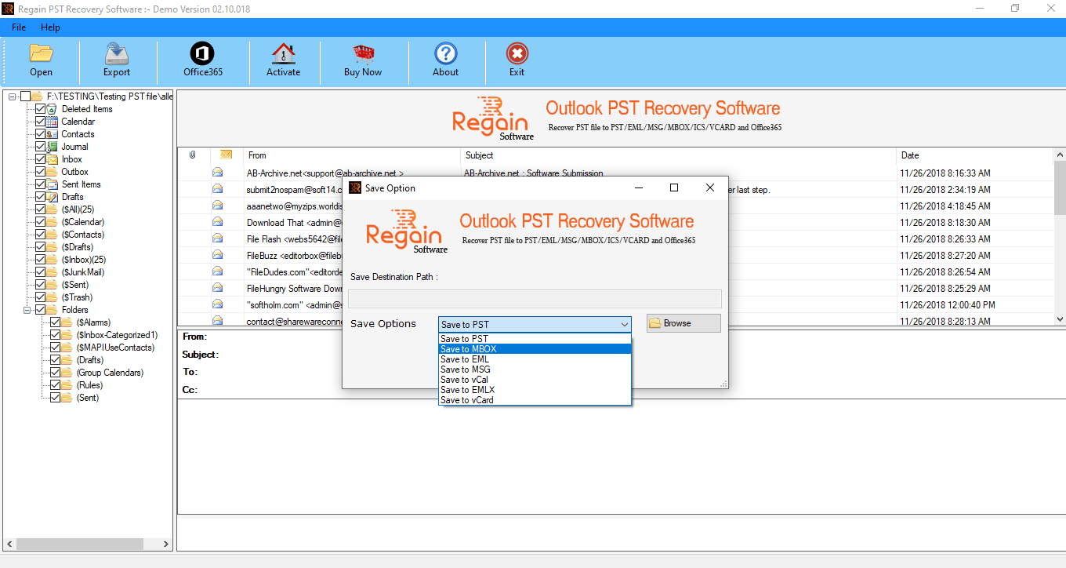Select the Calendar folder icon in tree

[53, 122]
